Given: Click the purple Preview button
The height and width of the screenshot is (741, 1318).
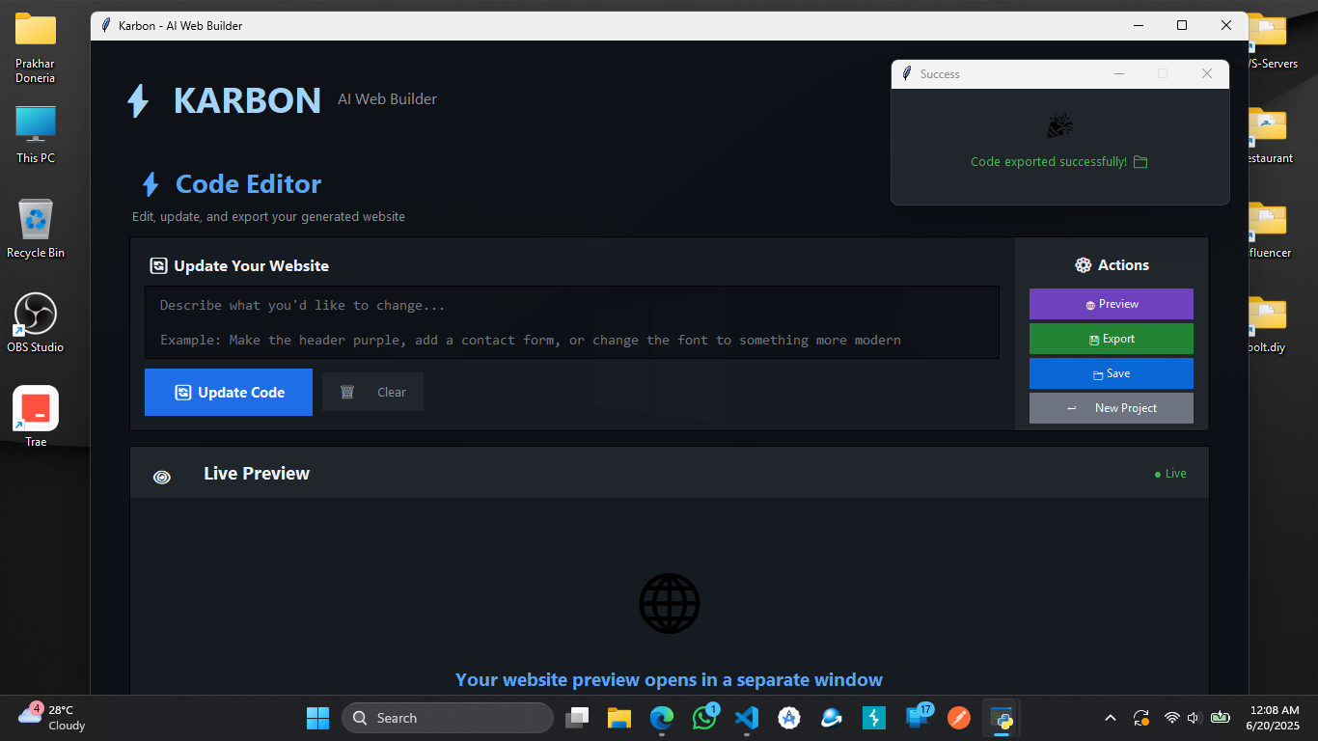Looking at the screenshot, I should 1112,304.
